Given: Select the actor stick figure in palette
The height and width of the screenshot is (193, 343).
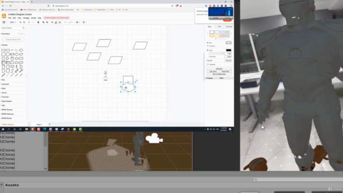Looking at the screenshot, I should [17, 66].
